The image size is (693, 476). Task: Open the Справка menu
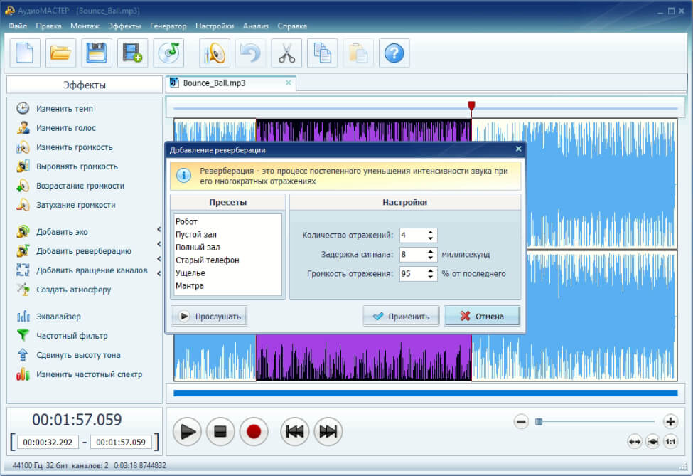point(292,26)
